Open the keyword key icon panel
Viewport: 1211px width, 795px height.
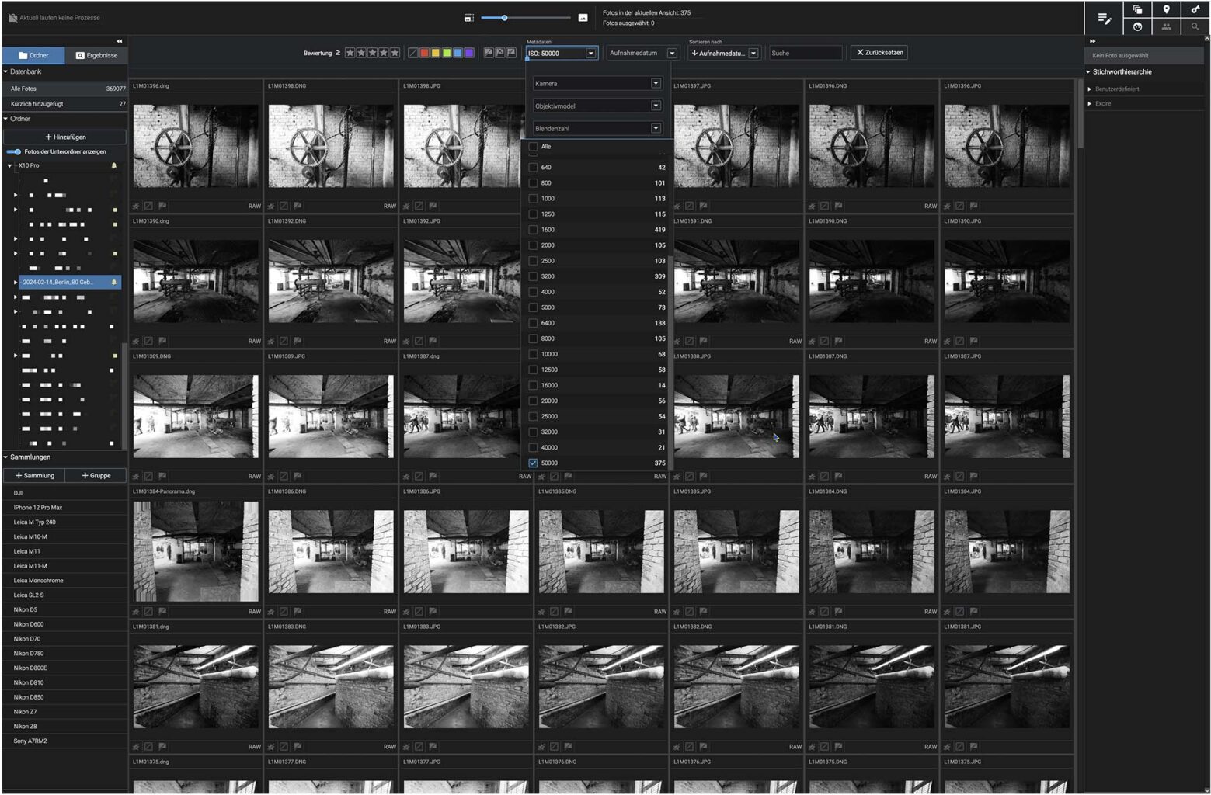pos(1195,9)
